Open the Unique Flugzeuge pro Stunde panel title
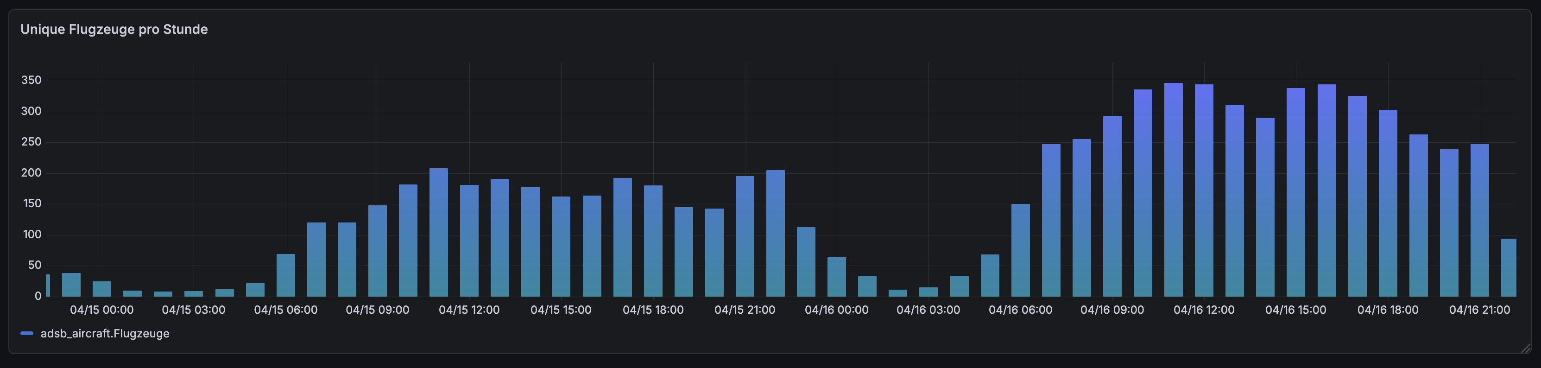 point(114,29)
